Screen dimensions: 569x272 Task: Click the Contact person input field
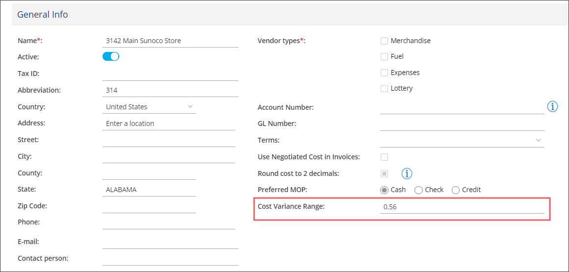[x=171, y=259]
